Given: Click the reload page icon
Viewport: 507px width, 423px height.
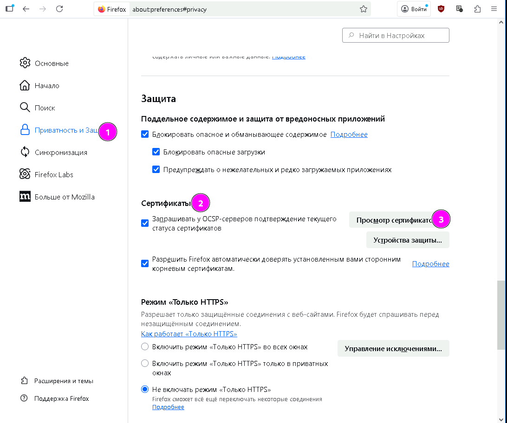Looking at the screenshot, I should [59, 9].
